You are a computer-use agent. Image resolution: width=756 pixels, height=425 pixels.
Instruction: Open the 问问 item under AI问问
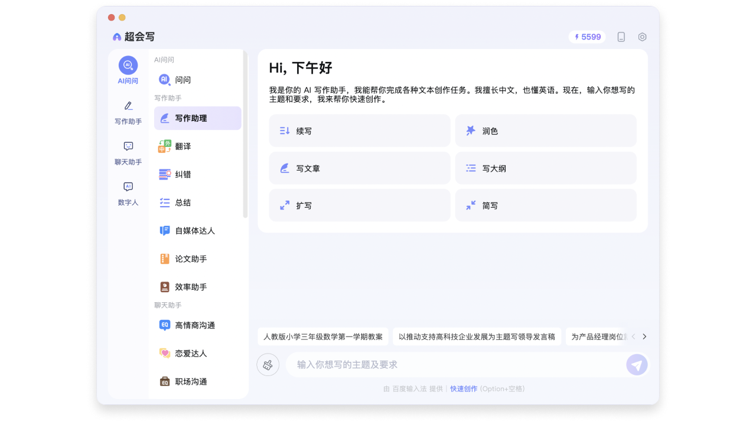176,79
